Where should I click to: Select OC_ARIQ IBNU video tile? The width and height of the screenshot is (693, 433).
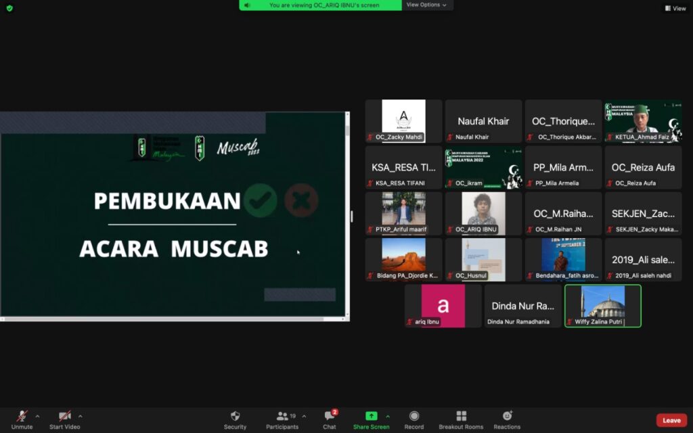[x=483, y=213]
